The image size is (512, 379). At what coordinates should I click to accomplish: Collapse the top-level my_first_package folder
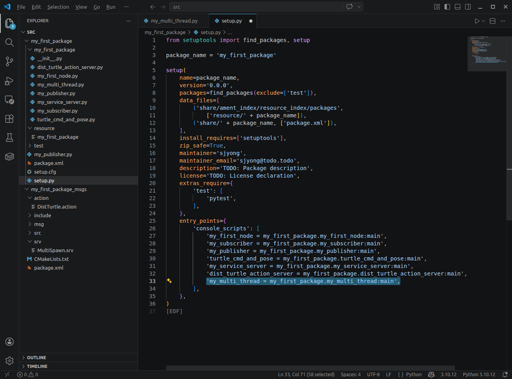(78, 41)
